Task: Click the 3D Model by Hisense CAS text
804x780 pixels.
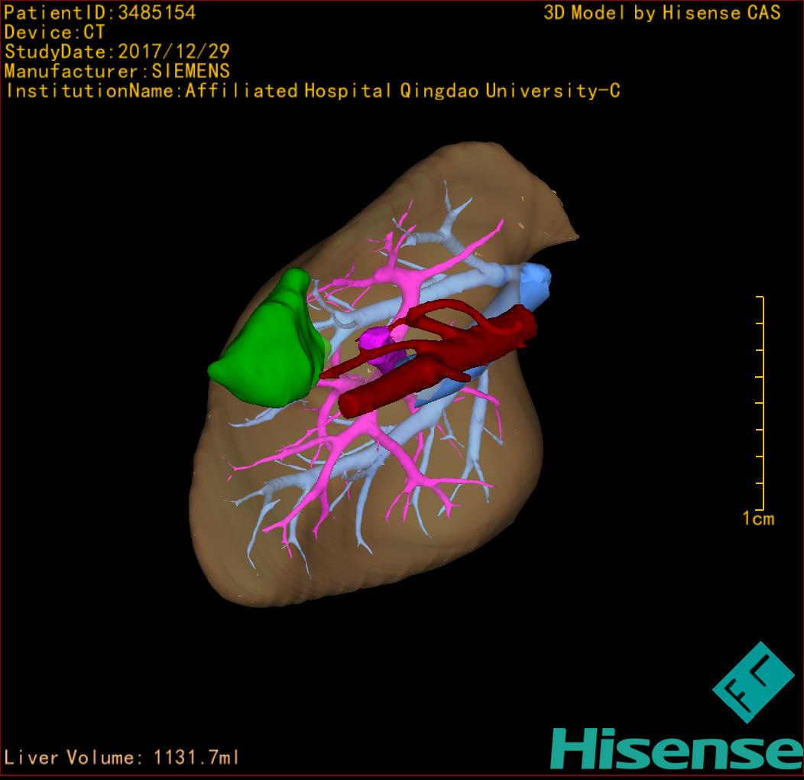Action: (x=662, y=13)
